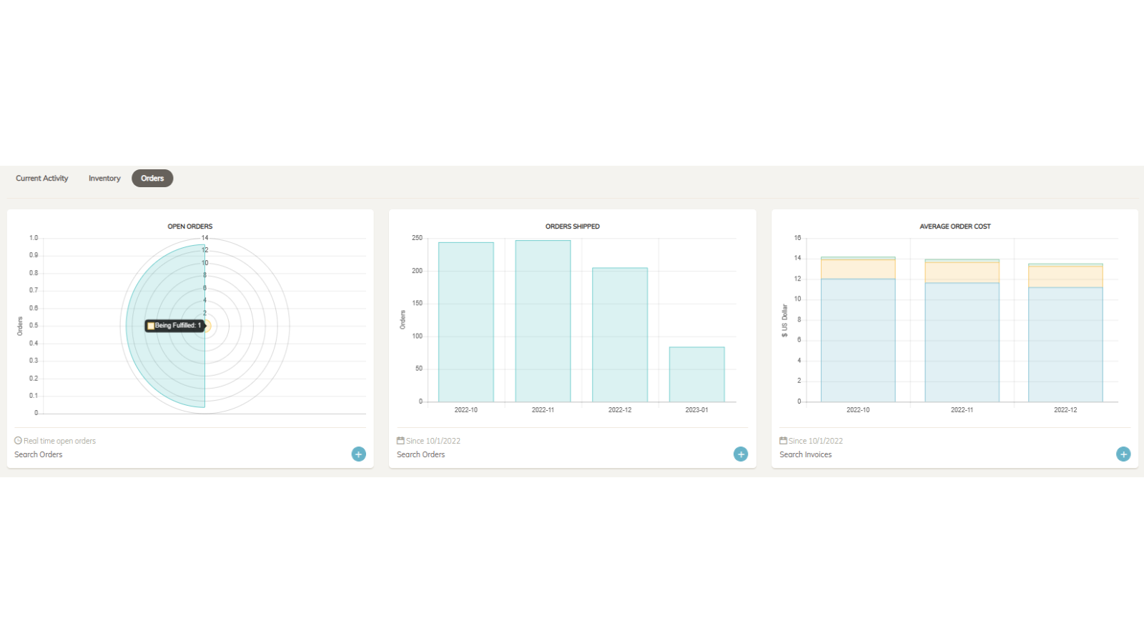Click the clock icon next to Real time open orders
The image size is (1144, 643).
18,440
